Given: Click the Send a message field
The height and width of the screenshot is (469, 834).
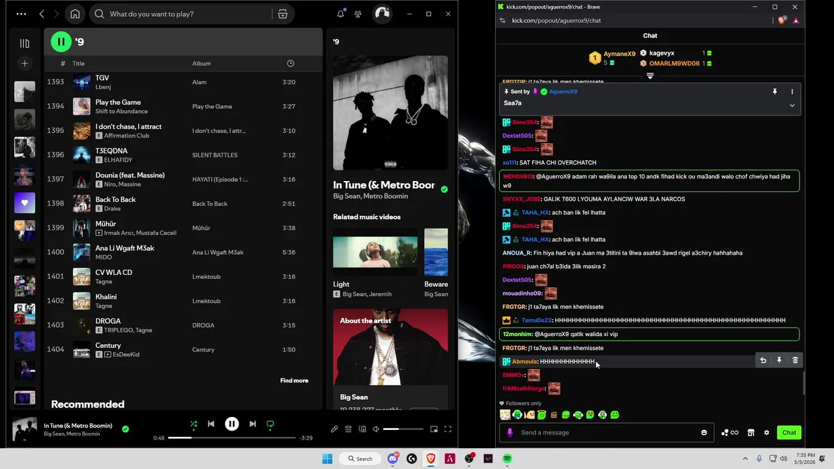Looking at the screenshot, I should point(606,433).
